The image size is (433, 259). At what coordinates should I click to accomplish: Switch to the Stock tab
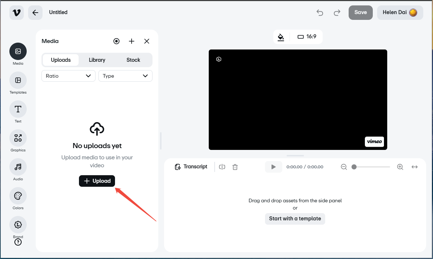133,60
